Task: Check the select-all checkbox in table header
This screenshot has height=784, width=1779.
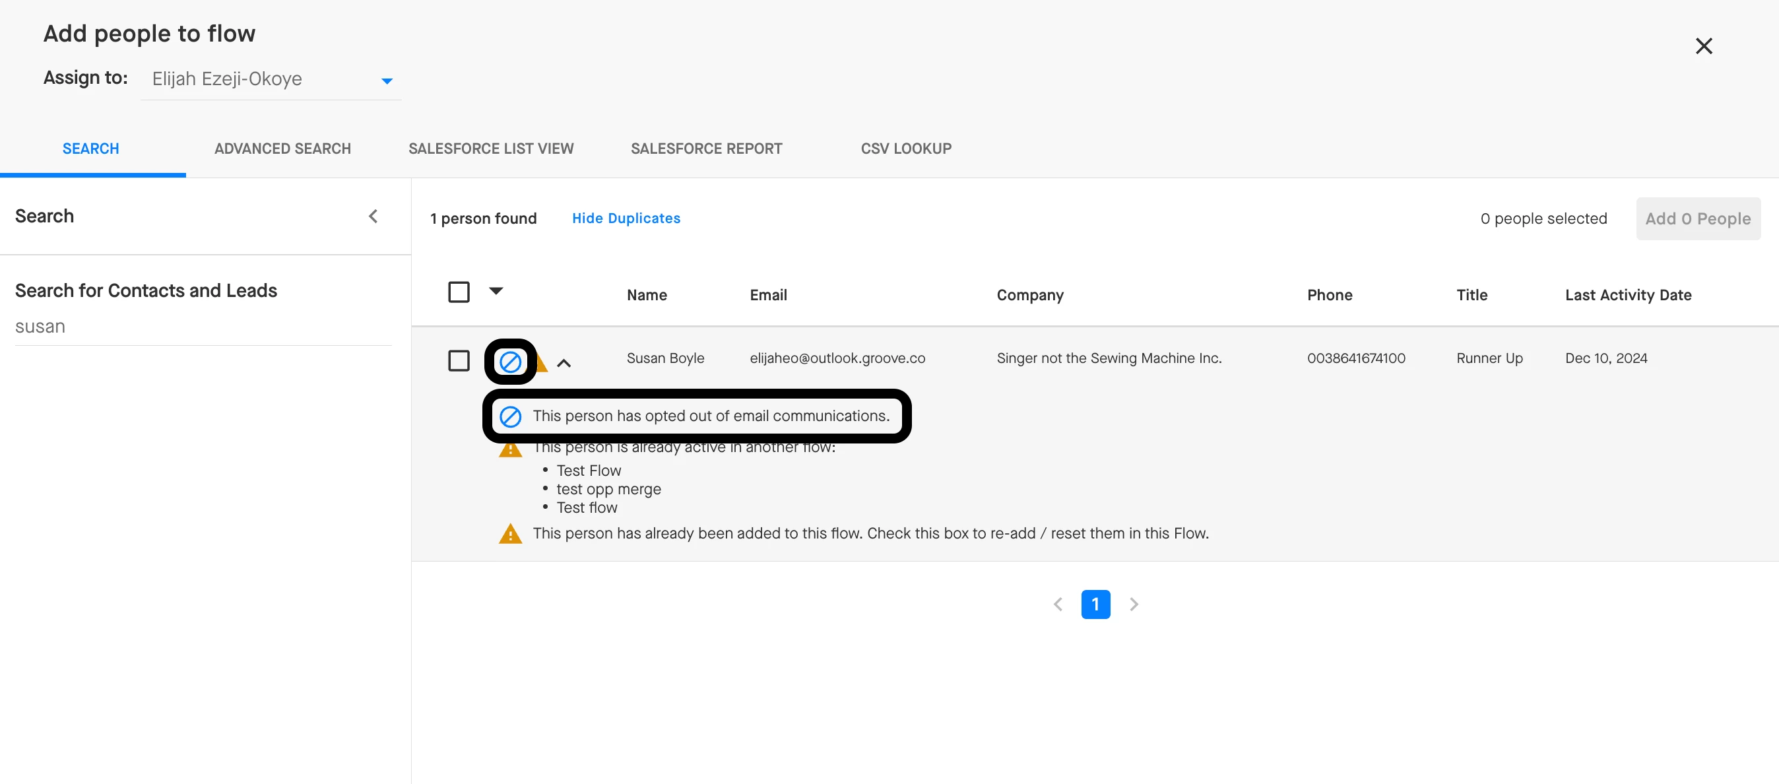Action: pyautogui.click(x=459, y=292)
